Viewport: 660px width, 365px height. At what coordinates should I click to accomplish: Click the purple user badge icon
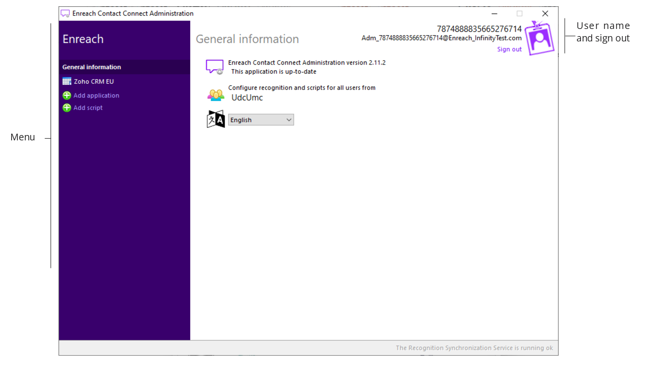(539, 39)
